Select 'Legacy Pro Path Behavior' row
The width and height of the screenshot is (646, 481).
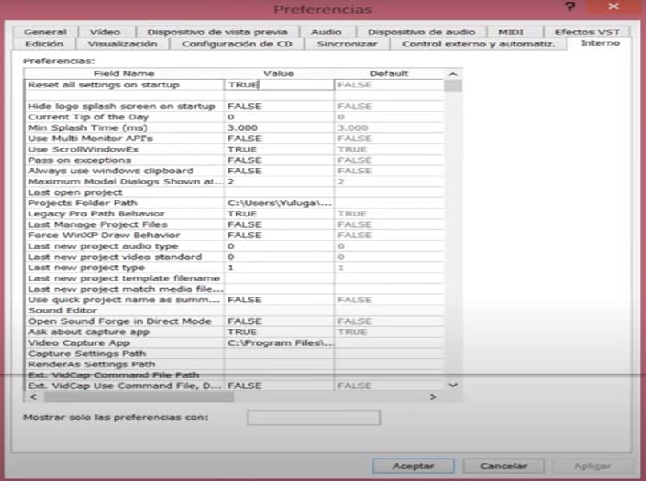point(234,214)
